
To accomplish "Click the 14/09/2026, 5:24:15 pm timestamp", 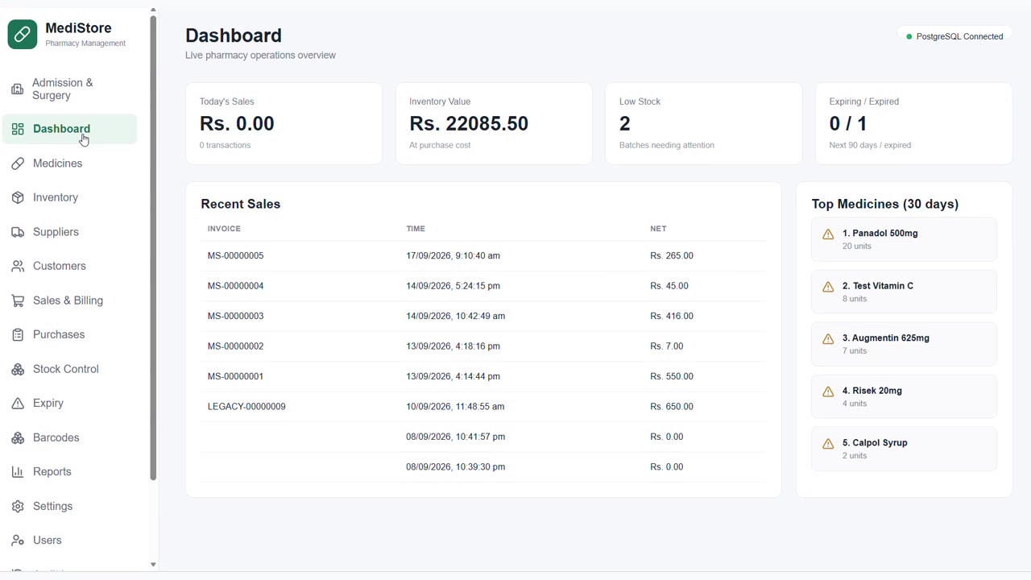I will pyautogui.click(x=453, y=286).
